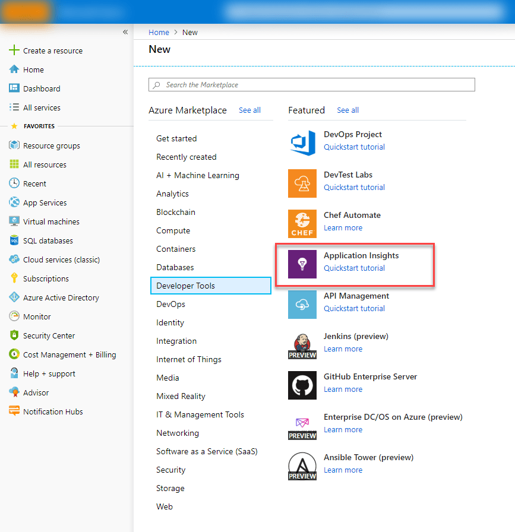Open Jenkins (preview) Learn more link
This screenshot has height=532, width=515.
pyautogui.click(x=343, y=349)
